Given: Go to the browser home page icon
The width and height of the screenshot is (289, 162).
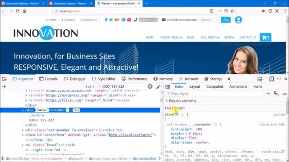Looking at the screenshot, I should (x=24, y=11).
